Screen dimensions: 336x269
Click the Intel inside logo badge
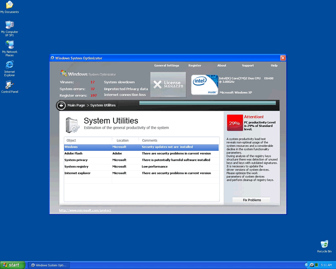pos(205,85)
